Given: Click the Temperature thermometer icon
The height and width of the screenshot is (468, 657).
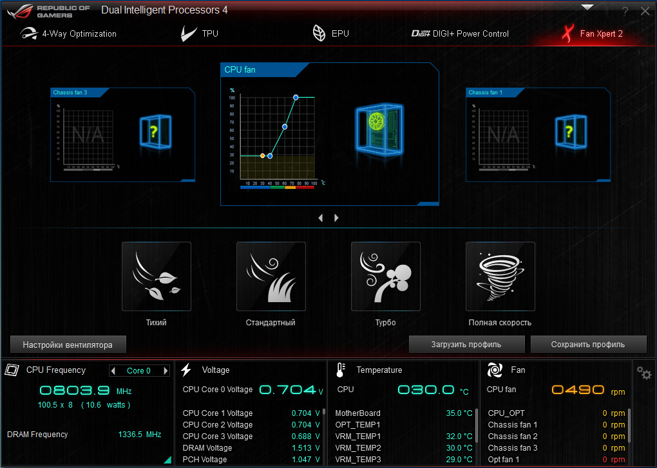Looking at the screenshot, I should (340, 370).
